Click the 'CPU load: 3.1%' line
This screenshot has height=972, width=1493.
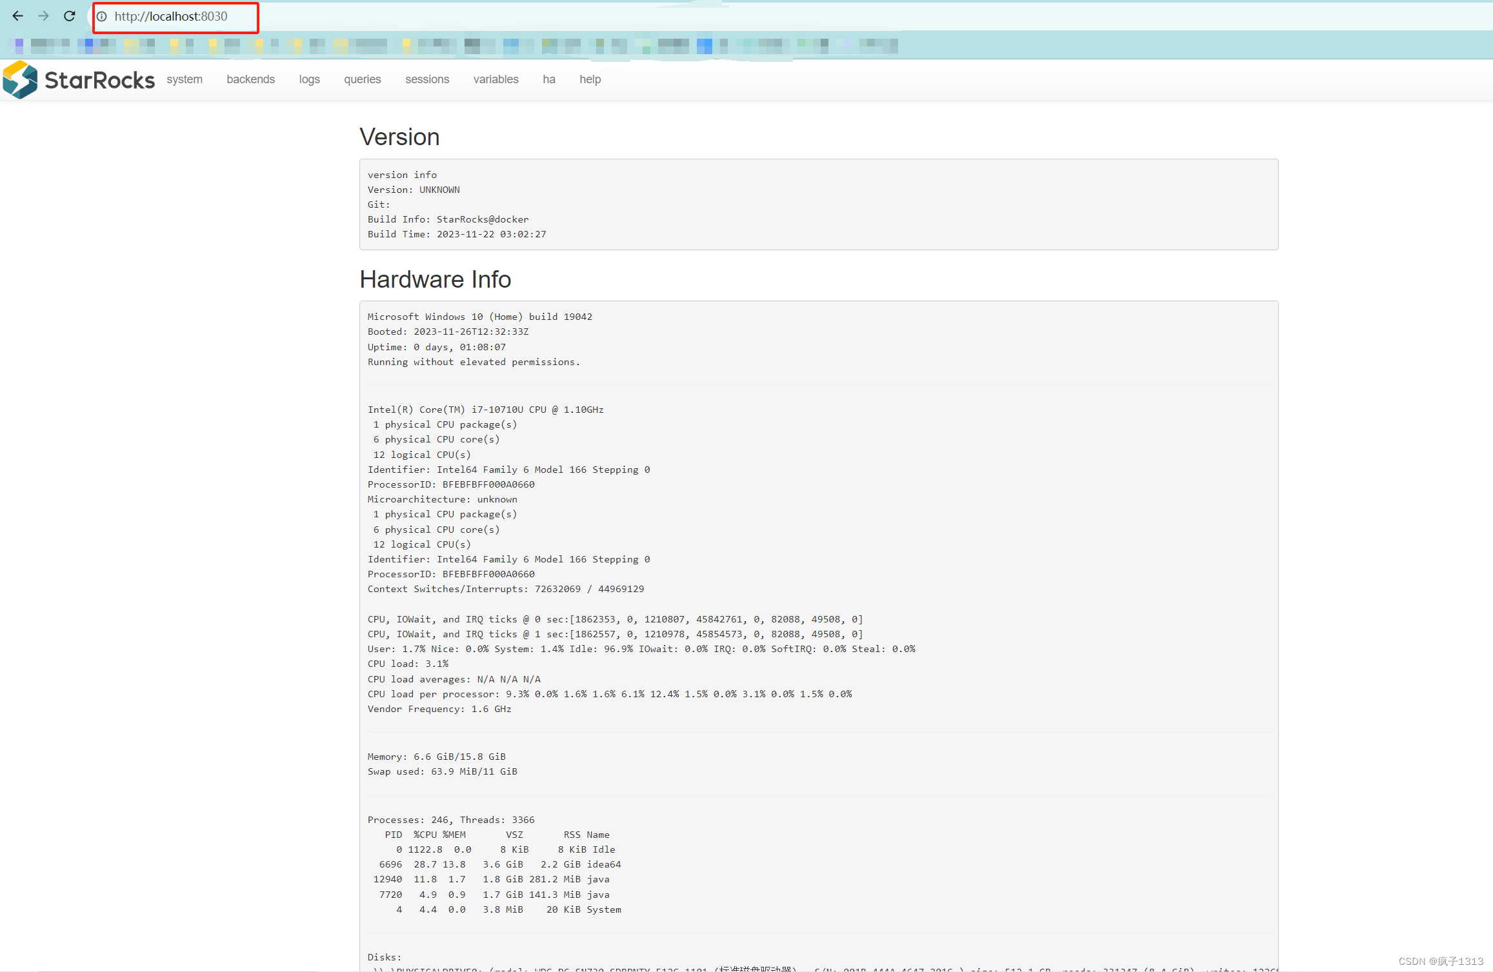[x=408, y=664]
